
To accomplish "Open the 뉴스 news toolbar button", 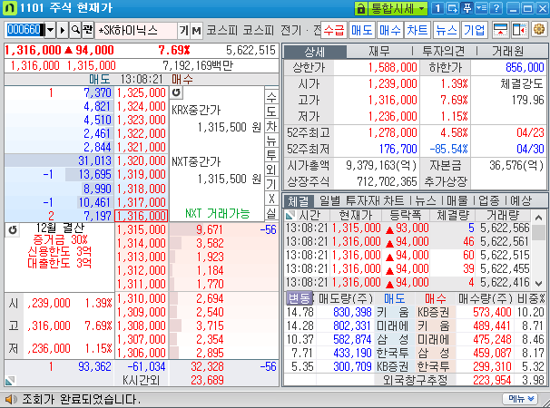I will pyautogui.click(x=447, y=30).
